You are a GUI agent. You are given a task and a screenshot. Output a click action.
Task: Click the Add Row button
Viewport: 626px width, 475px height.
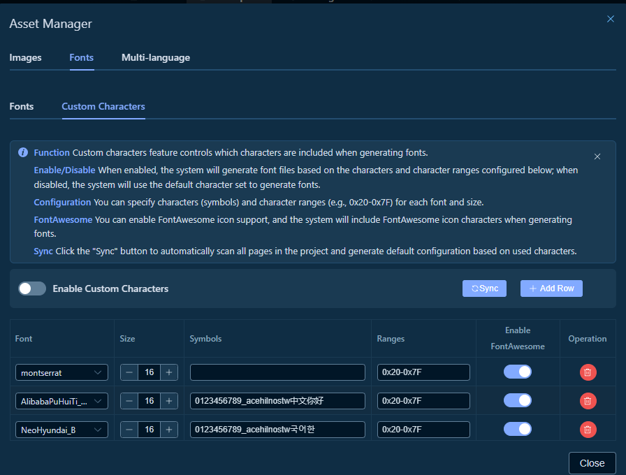click(x=551, y=288)
